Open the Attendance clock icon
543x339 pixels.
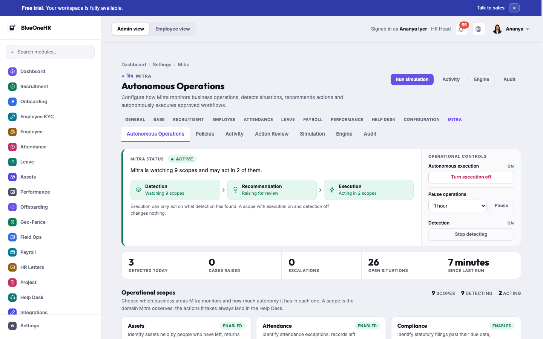pos(12,147)
